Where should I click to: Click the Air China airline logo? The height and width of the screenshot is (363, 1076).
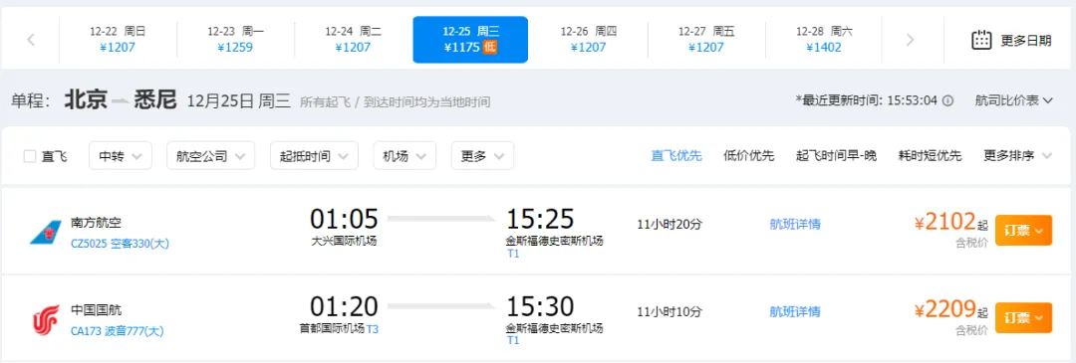tap(45, 320)
